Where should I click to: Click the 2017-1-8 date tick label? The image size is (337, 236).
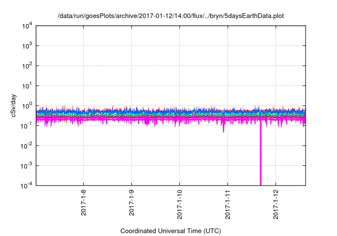click(x=83, y=202)
